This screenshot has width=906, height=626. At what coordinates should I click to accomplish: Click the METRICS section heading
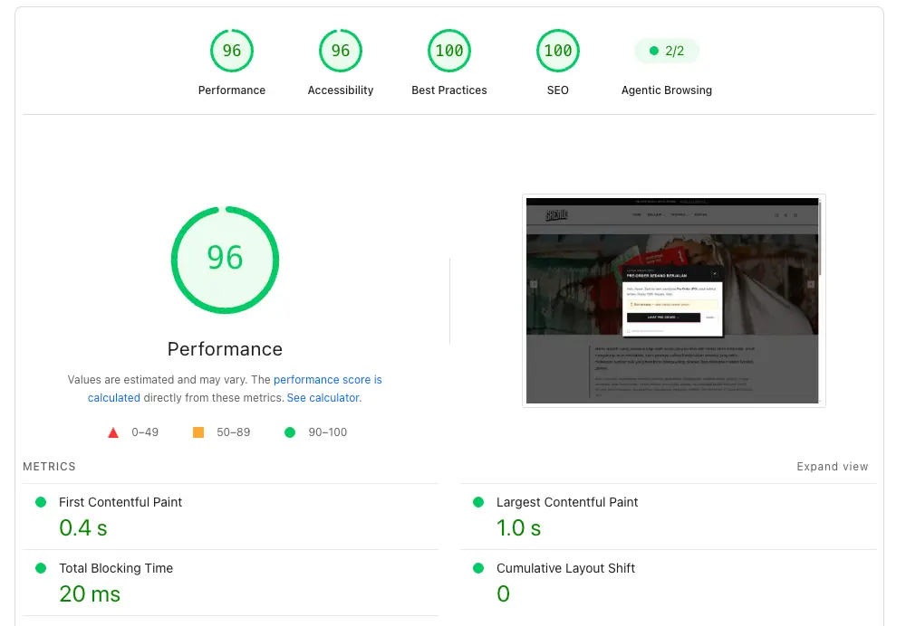point(49,466)
